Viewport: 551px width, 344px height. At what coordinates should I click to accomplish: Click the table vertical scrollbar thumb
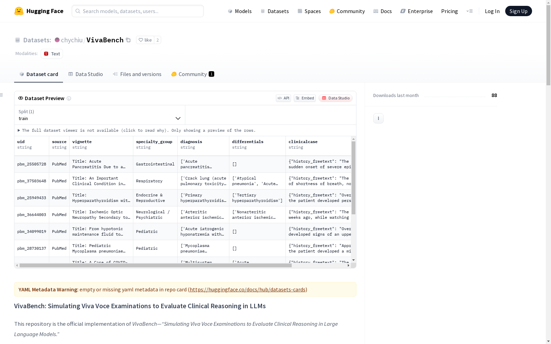point(353,178)
